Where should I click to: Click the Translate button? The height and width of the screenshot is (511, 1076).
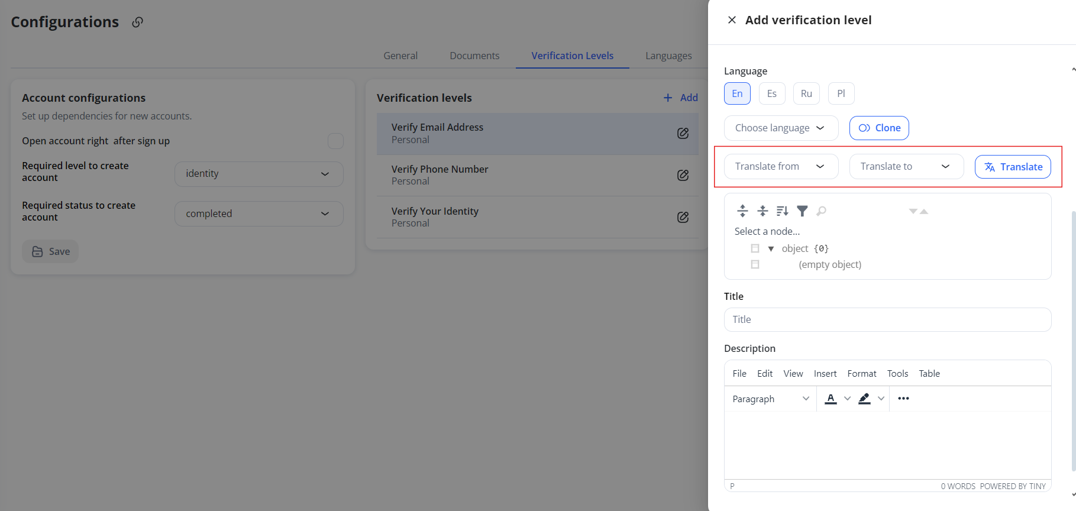(1013, 167)
